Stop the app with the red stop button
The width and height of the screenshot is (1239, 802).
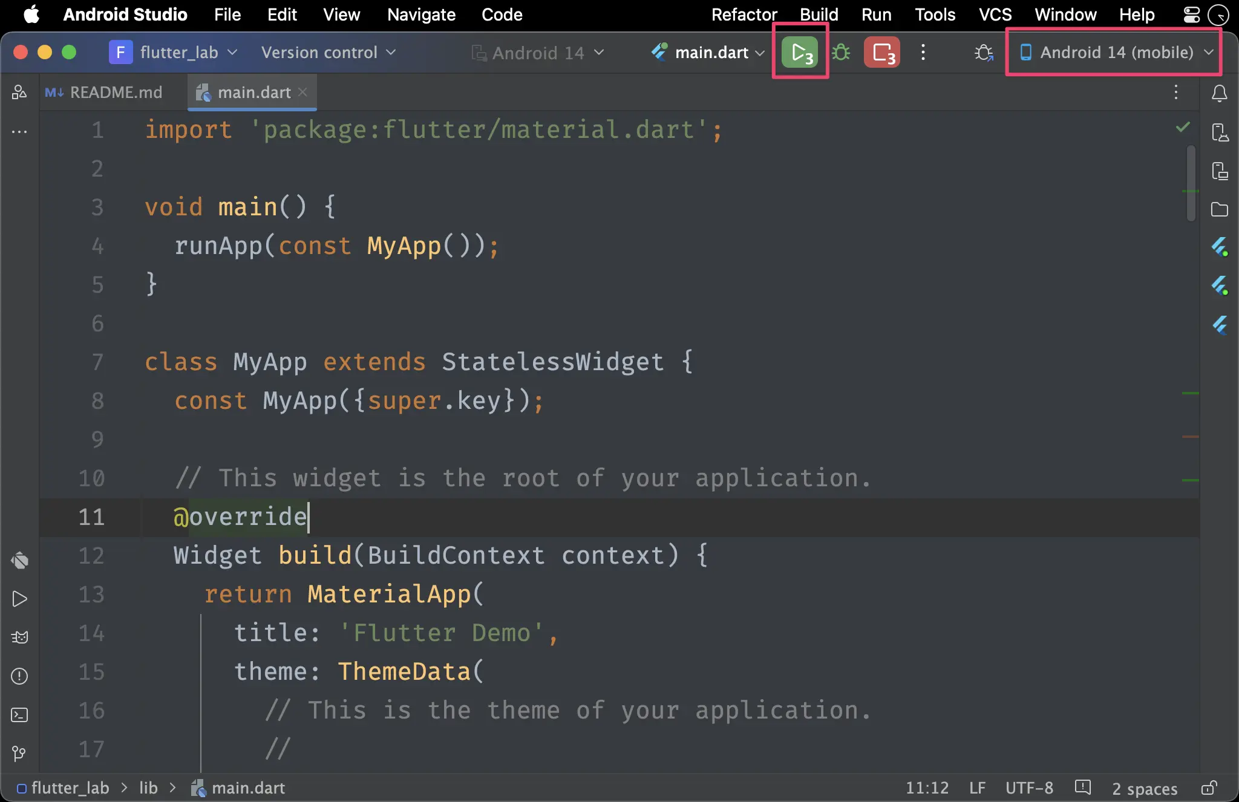click(882, 53)
